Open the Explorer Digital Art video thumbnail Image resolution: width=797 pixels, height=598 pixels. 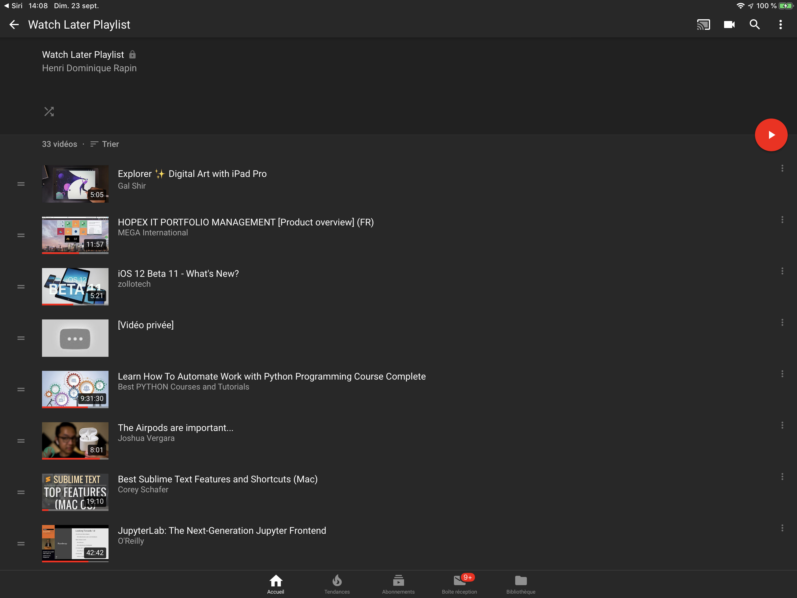click(75, 184)
